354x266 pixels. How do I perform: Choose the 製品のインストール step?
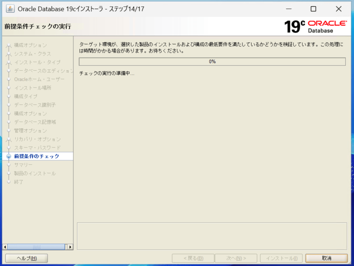pyautogui.click(x=35, y=173)
